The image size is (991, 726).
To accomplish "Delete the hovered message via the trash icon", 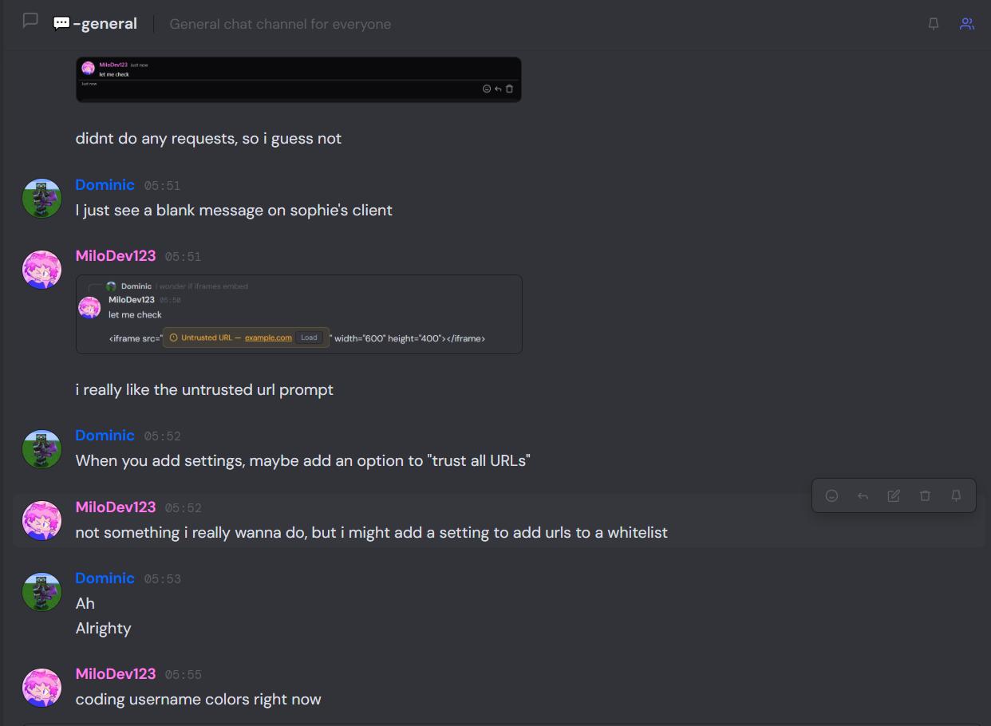I will click(925, 495).
